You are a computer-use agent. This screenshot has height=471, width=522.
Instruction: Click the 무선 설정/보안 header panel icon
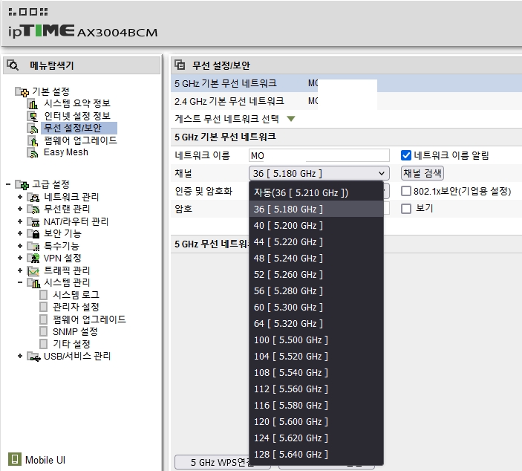tap(180, 65)
